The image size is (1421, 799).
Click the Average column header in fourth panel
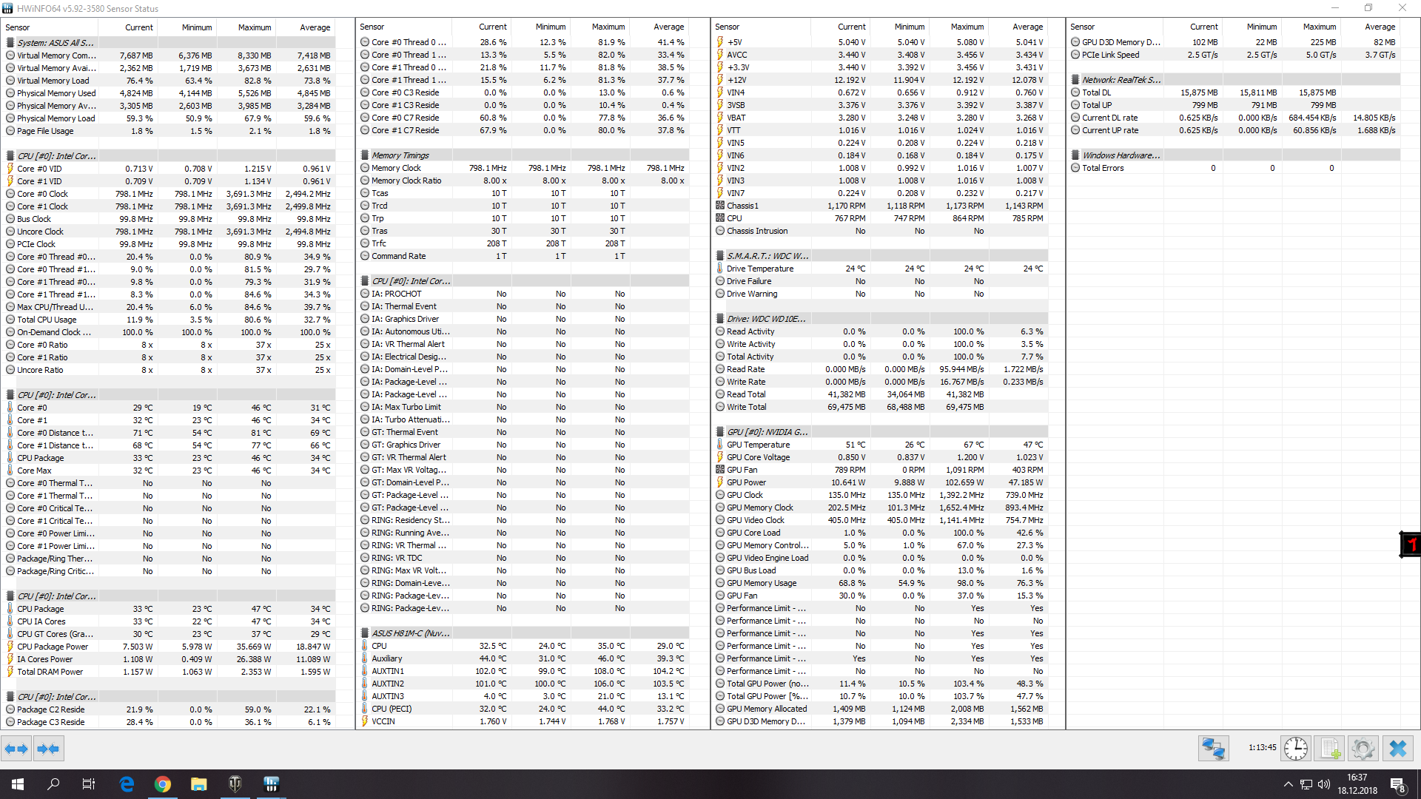pos(1380,27)
